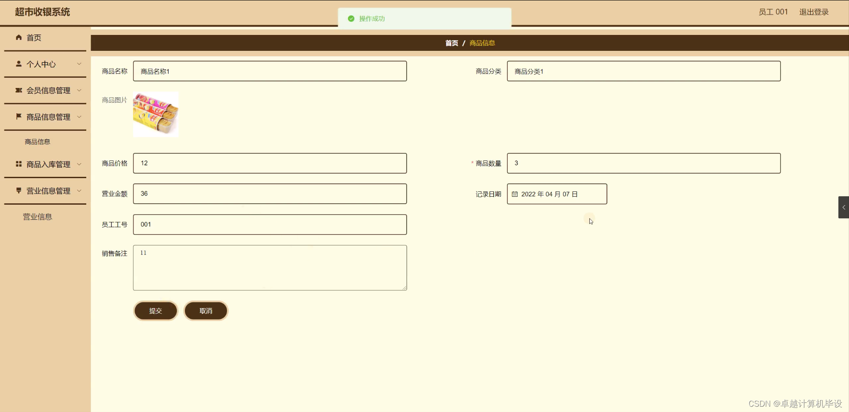The width and height of the screenshot is (849, 412).
Task: Focus the 商品分类 input field
Action: point(644,71)
